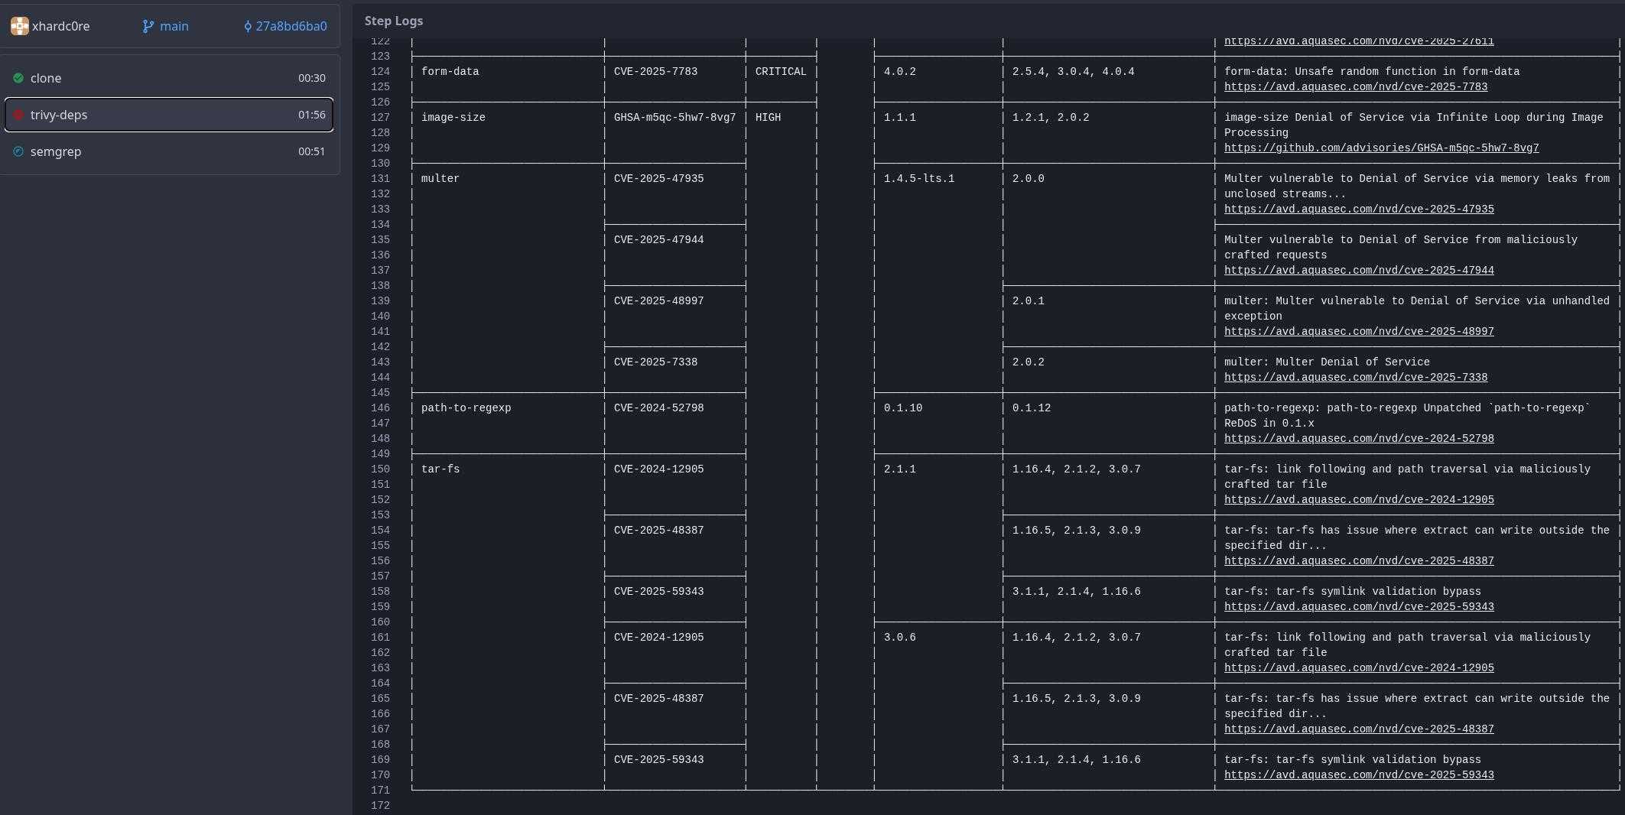This screenshot has height=815, width=1625.
Task: Click the xhardc0re user avatar
Action: pos(19,26)
